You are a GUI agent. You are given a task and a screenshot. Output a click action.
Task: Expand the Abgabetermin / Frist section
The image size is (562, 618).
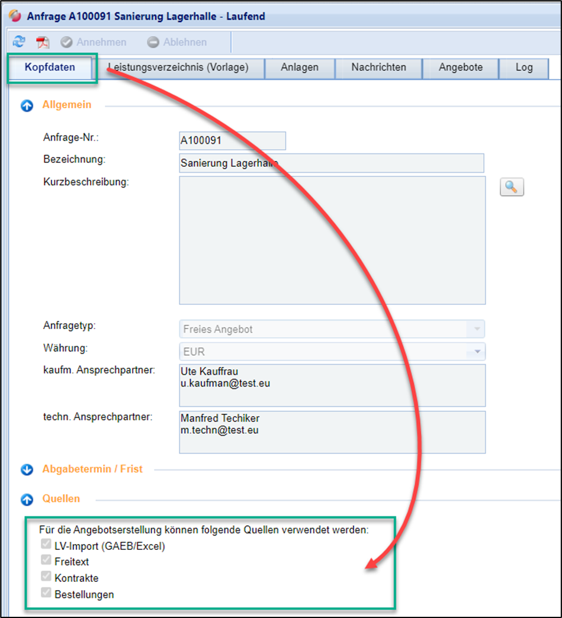pos(27,470)
